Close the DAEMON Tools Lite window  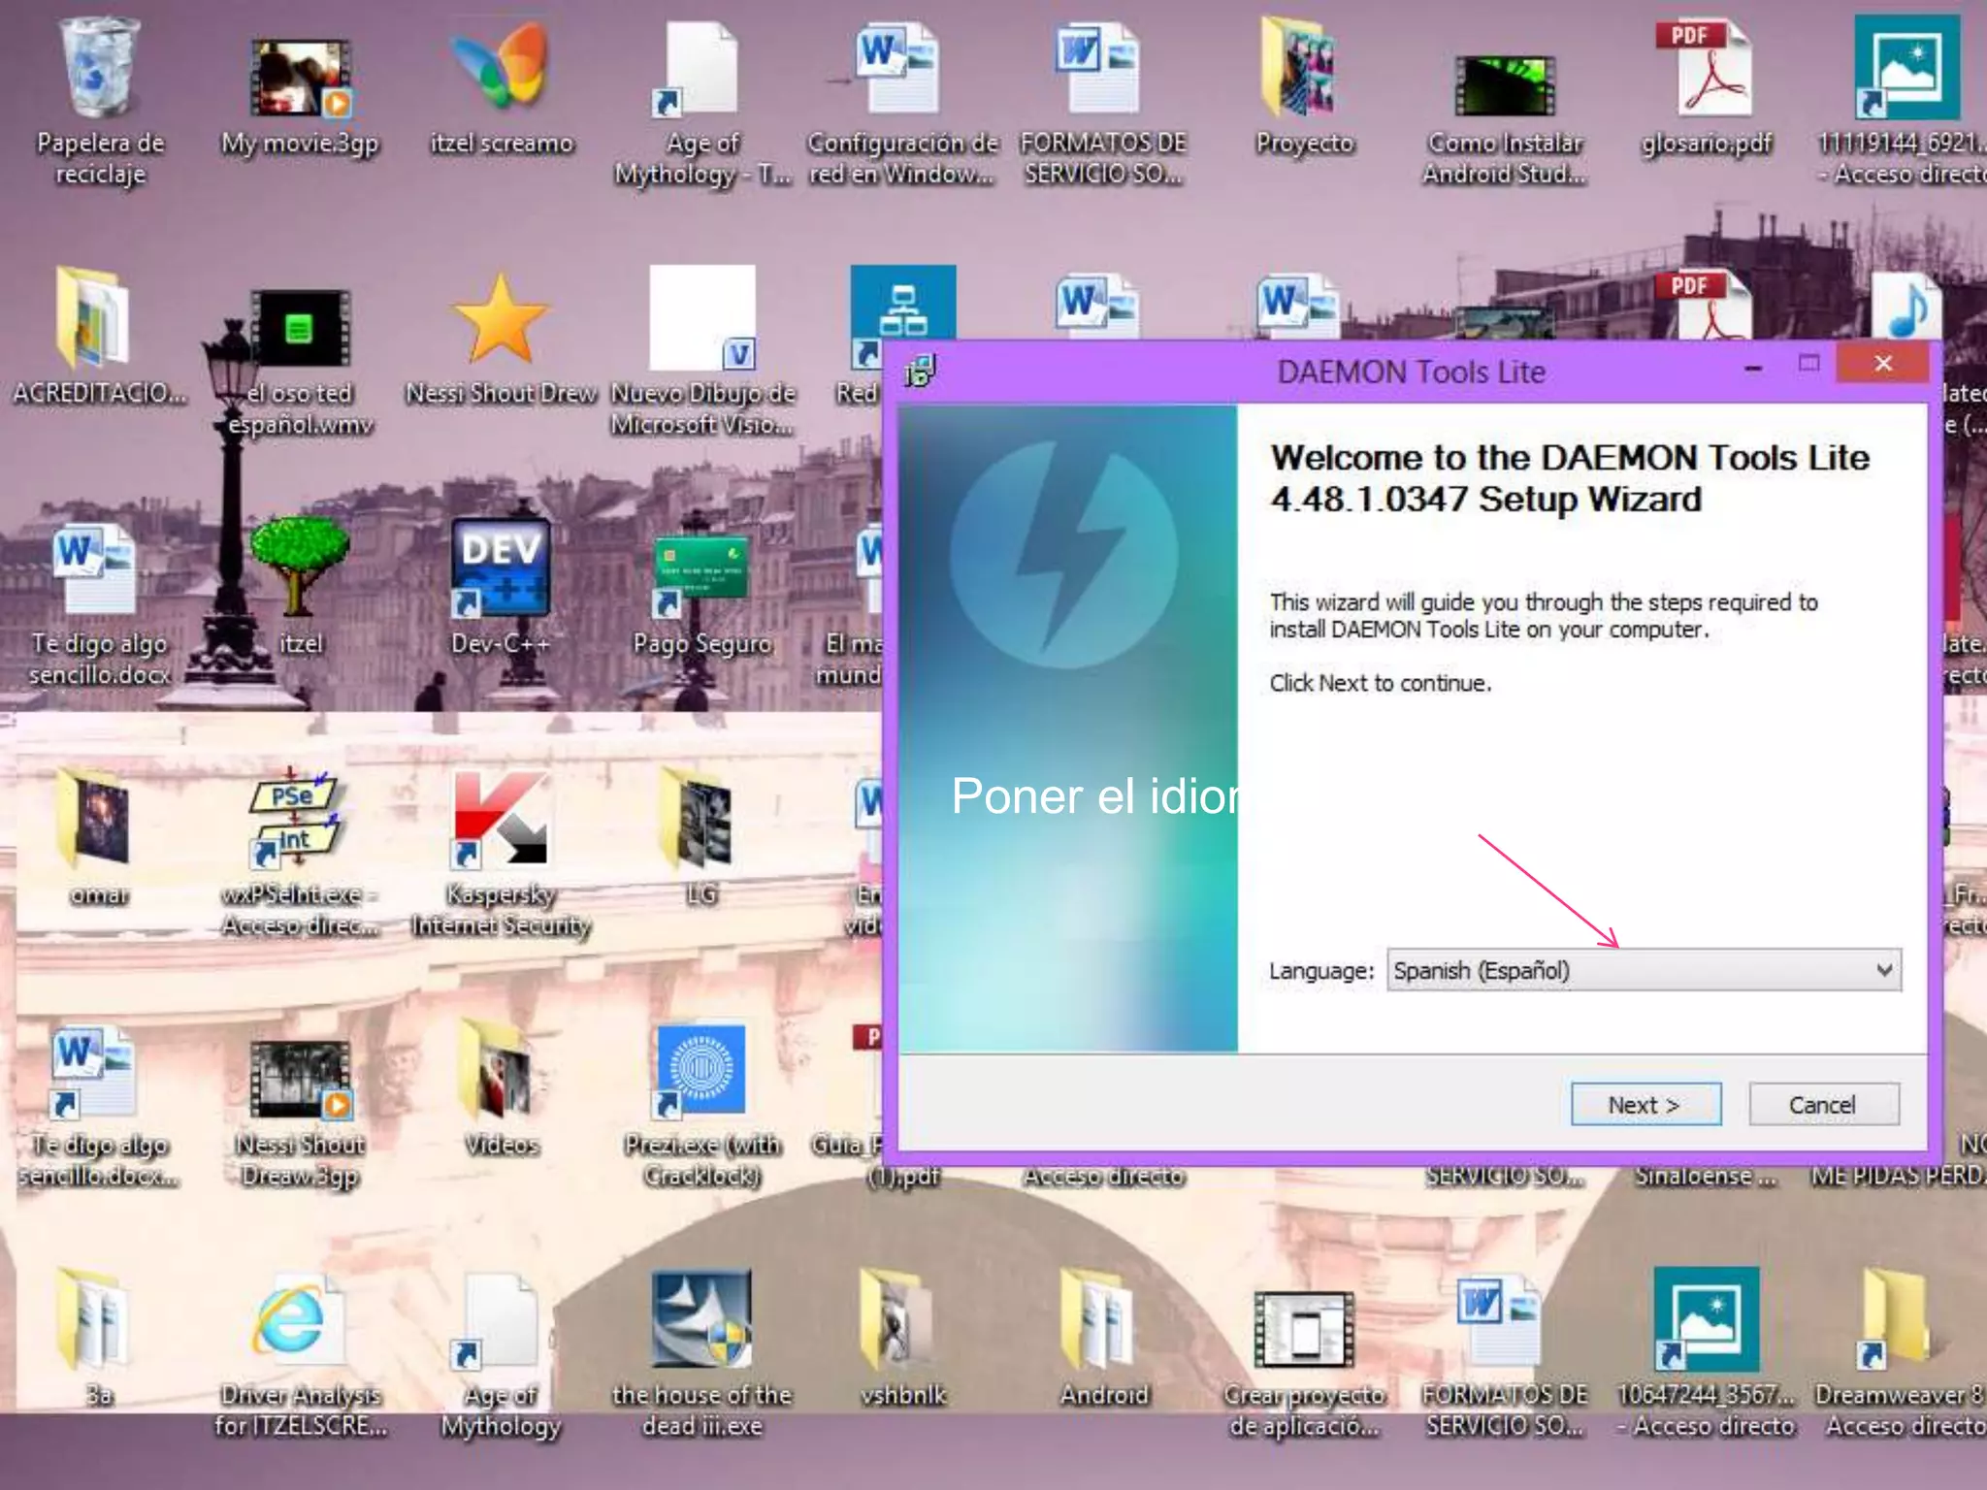tap(1883, 364)
